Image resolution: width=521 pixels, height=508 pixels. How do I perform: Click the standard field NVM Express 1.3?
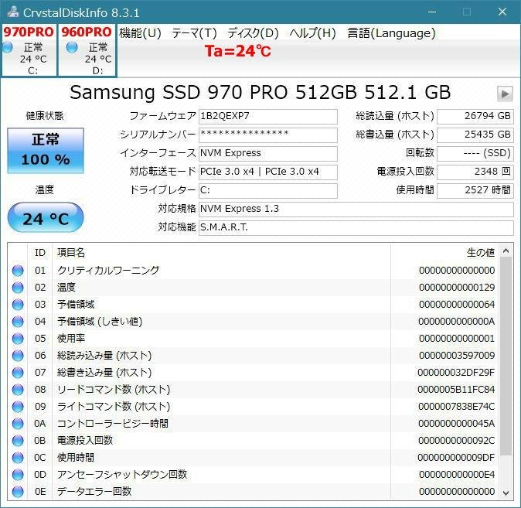click(x=356, y=209)
